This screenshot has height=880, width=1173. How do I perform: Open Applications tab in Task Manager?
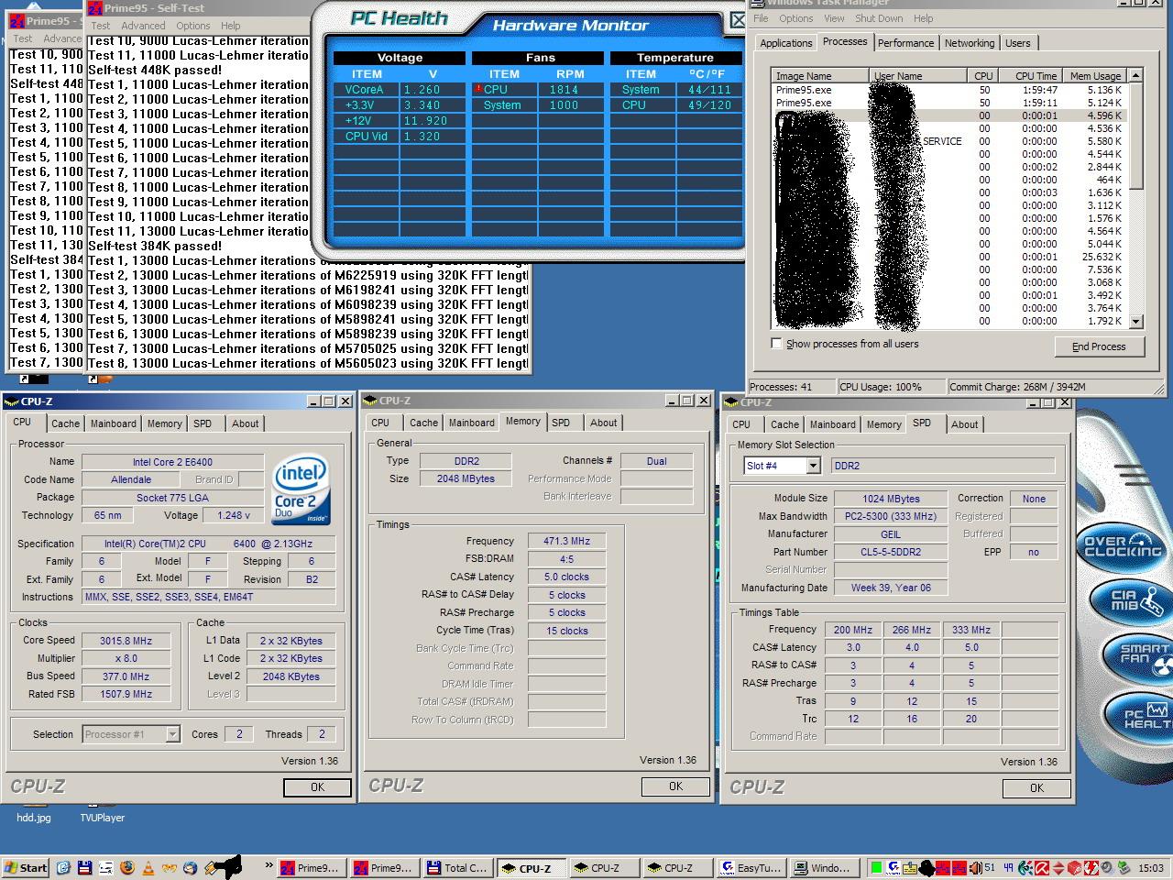click(785, 43)
